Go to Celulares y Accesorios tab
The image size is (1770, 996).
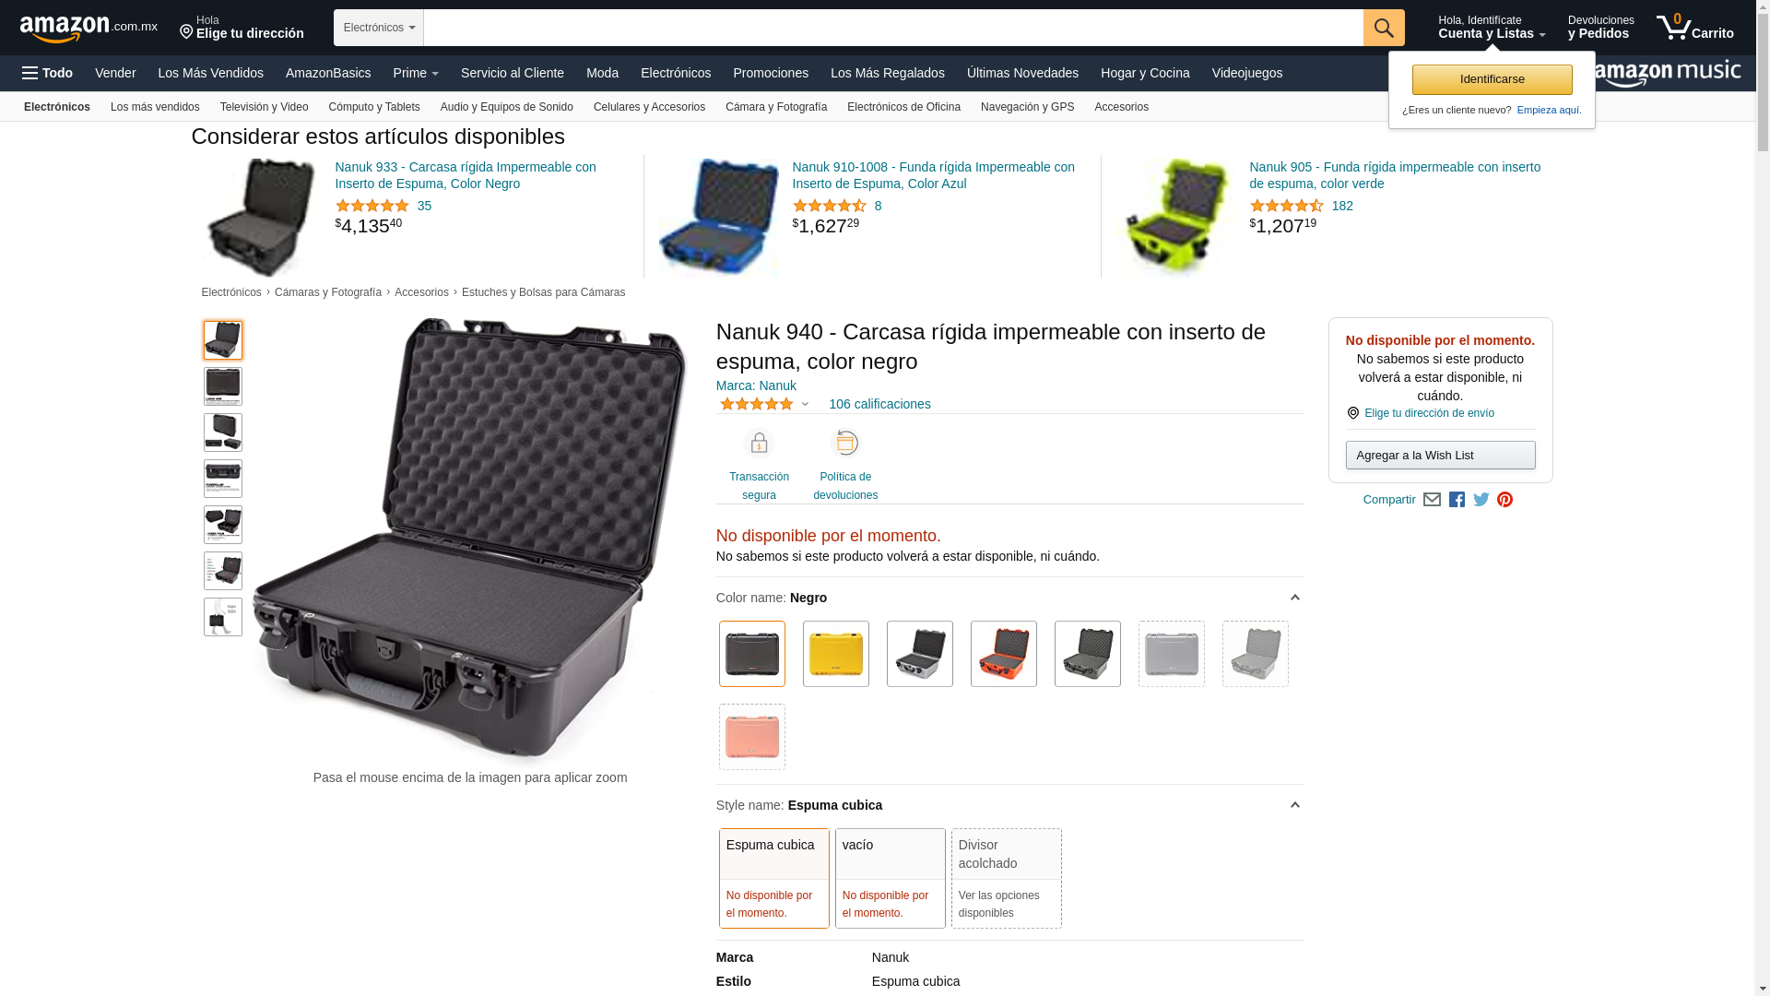[649, 107]
